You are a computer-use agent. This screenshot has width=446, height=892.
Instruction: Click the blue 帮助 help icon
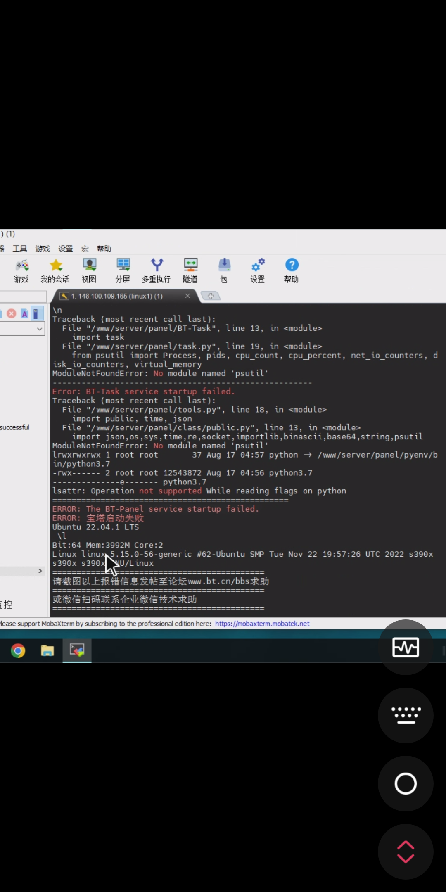[292, 271]
